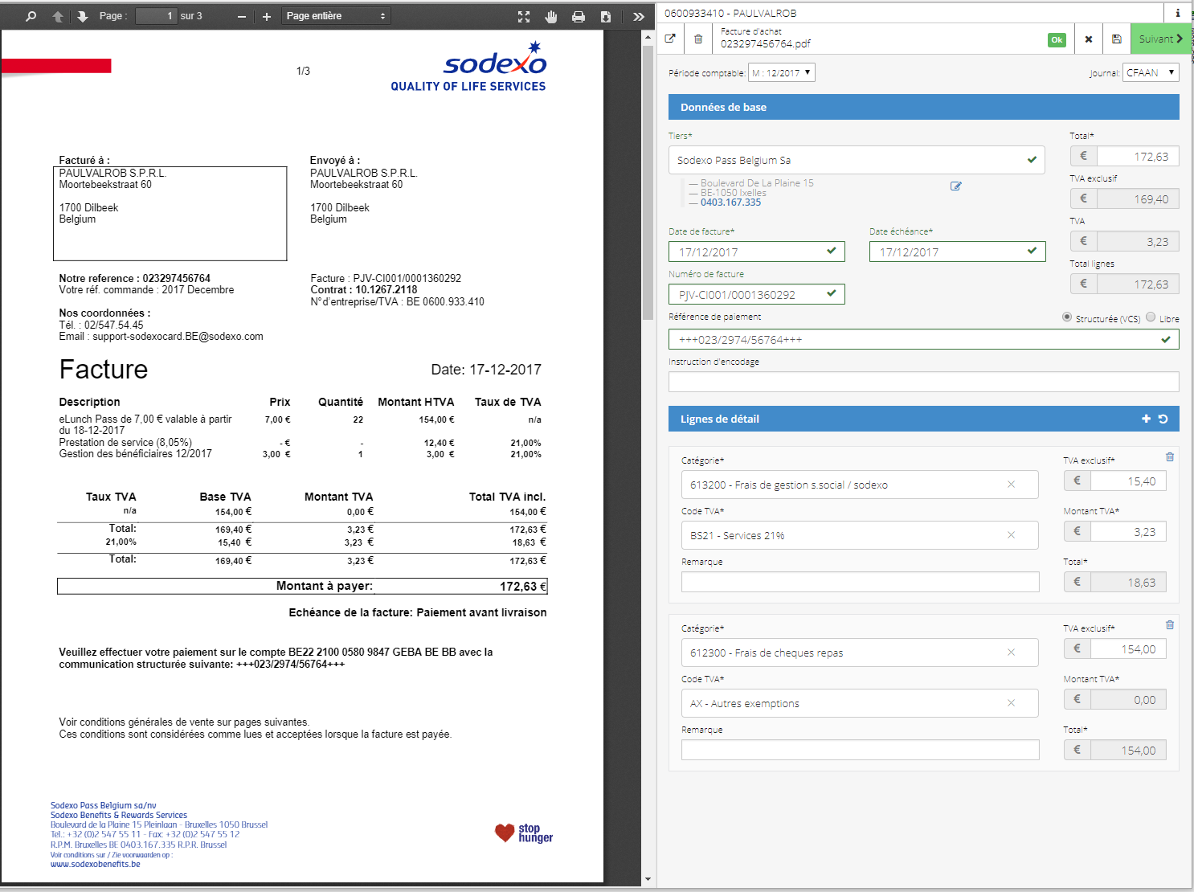Click Notre reference 023297456764 in PDF
Image resolution: width=1194 pixels, height=892 pixels.
coord(134,278)
